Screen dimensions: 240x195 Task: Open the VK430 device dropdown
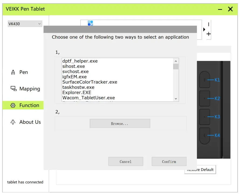point(25,24)
